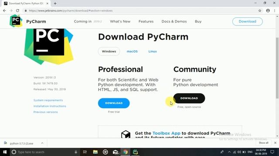This screenshot has height=156, width=279.
Task: Open the Chrome profile account icon
Action: tap(268, 10)
